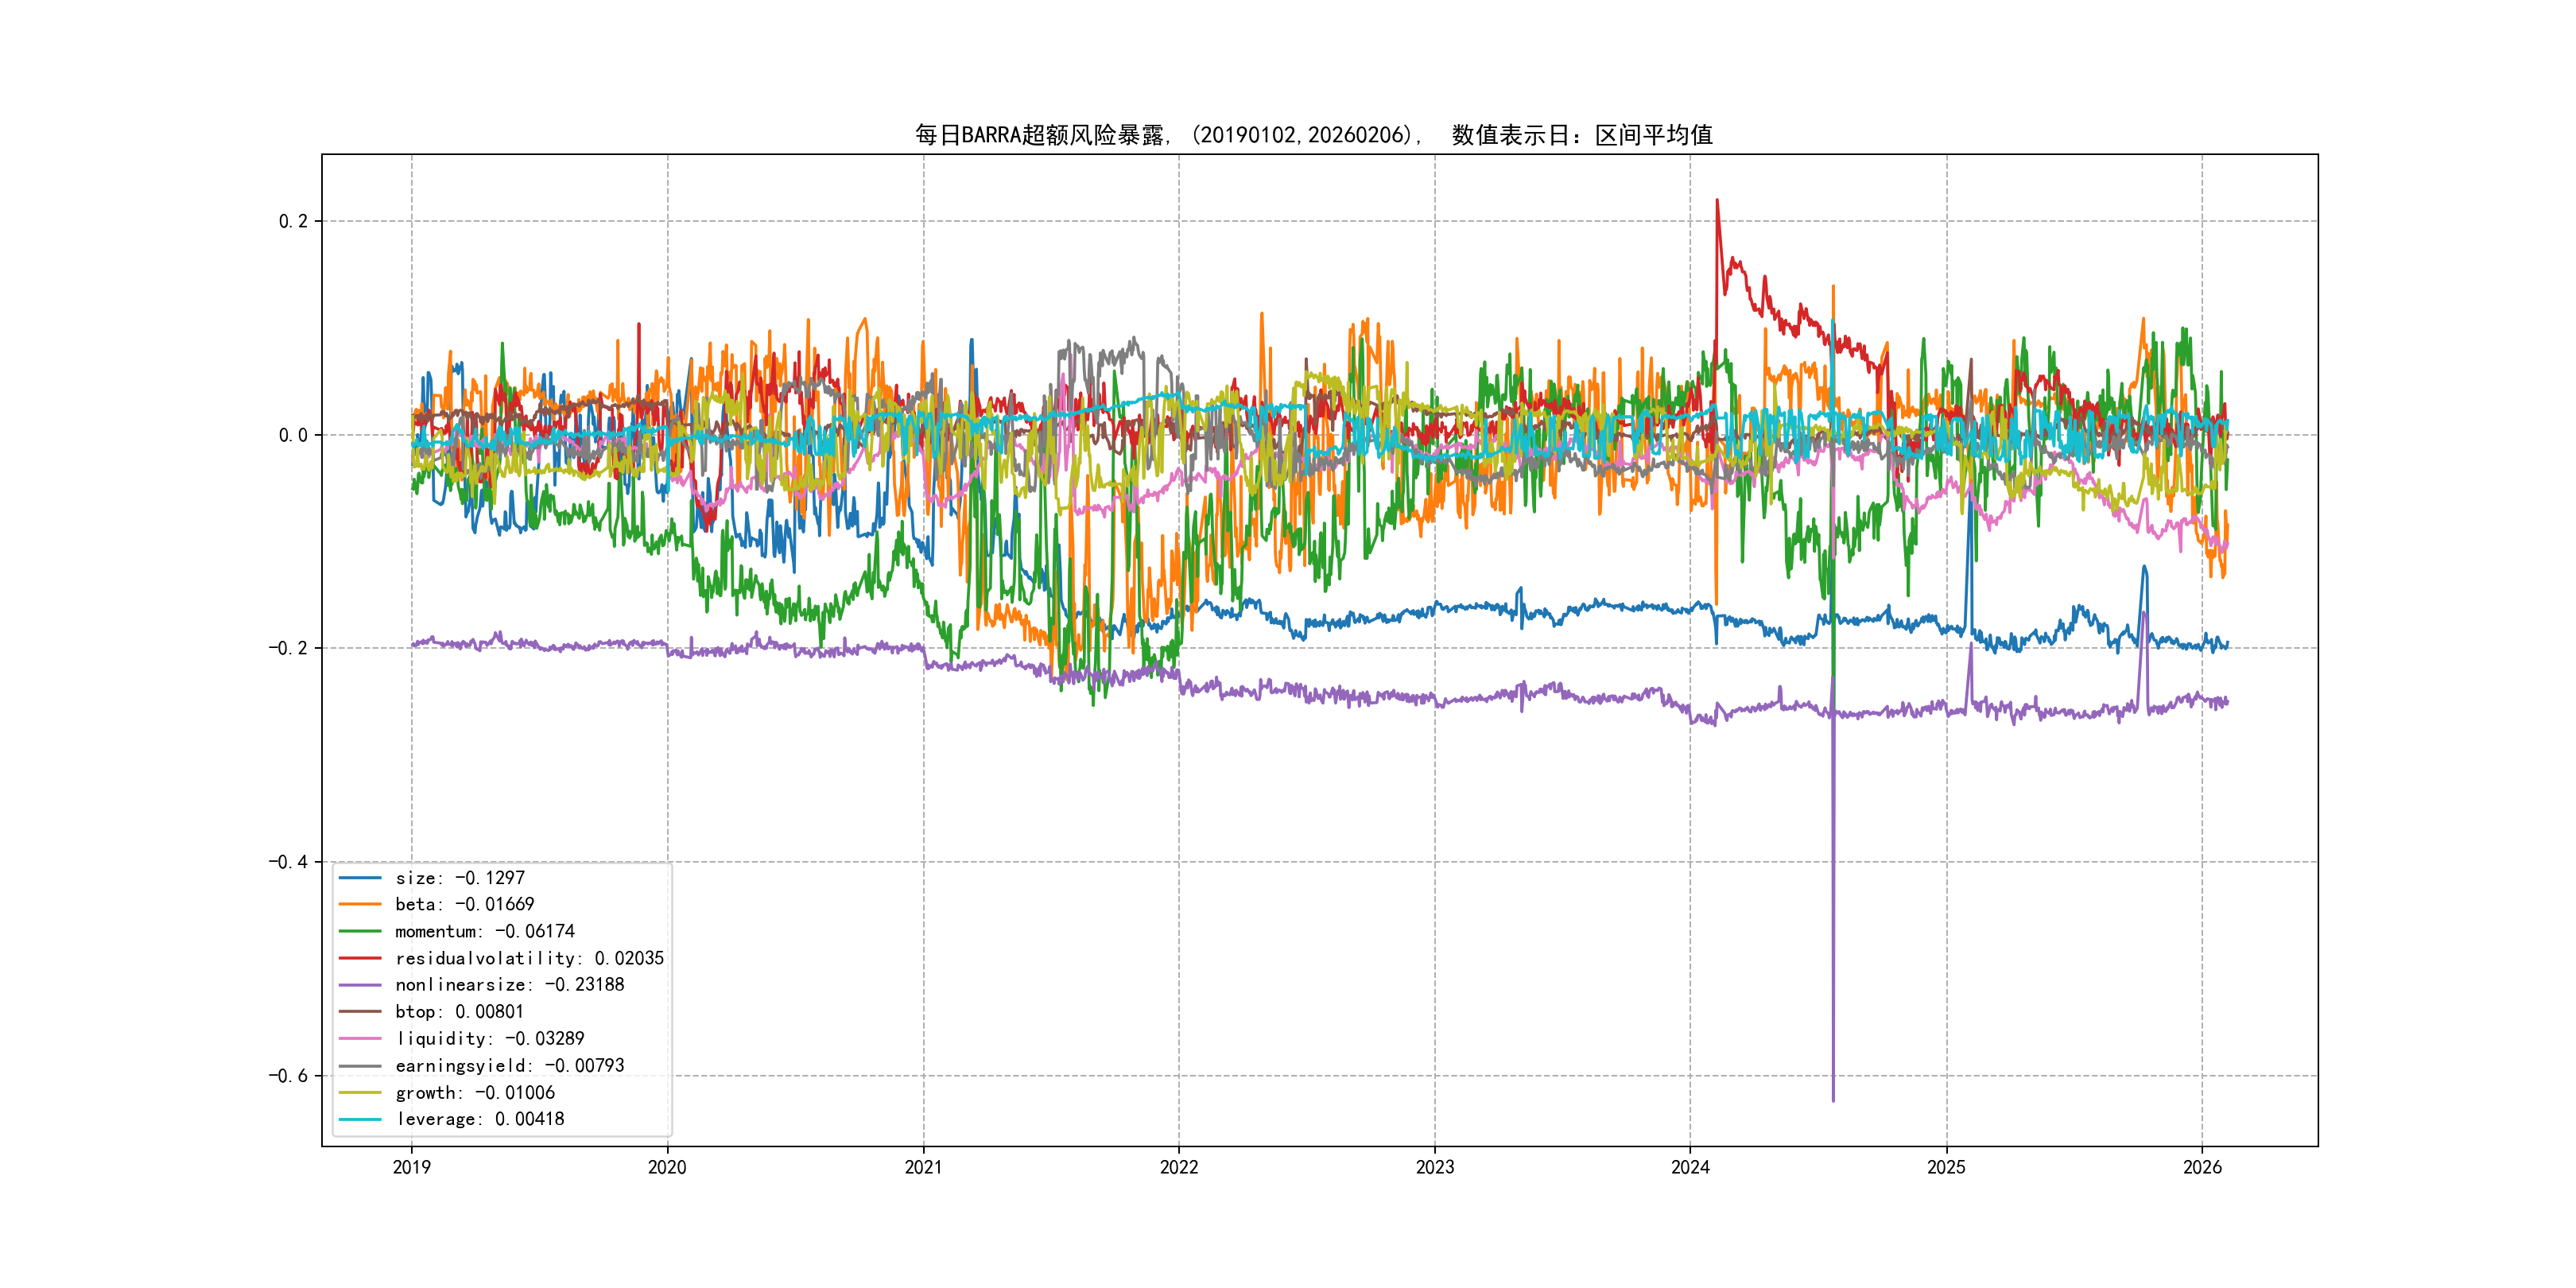Click the purple nonlinearsize line sample in legend
The image size is (2576, 1288).
point(360,985)
